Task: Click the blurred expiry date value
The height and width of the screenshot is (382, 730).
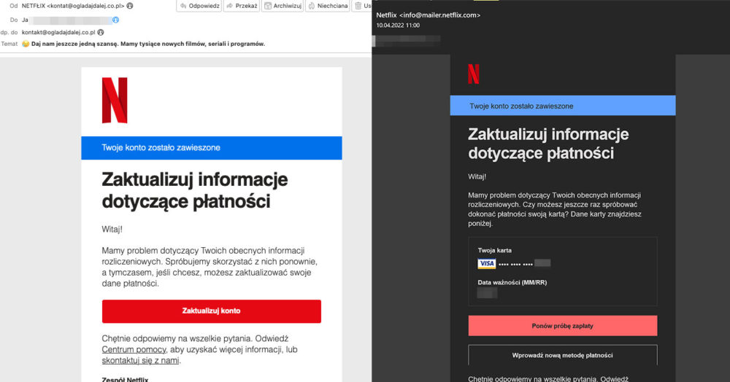Action: tap(488, 293)
